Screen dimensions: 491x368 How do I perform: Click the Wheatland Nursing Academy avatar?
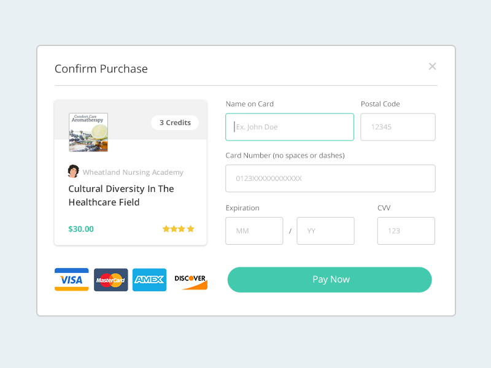click(x=74, y=171)
